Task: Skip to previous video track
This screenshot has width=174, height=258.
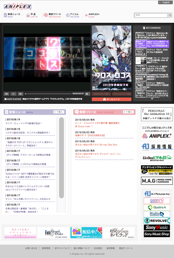Action: pyautogui.click(x=6, y=94)
